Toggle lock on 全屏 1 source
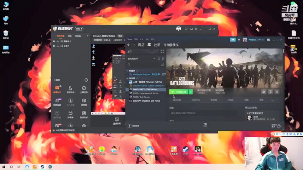Viewport: 303px width, 170px height. pyautogui.click(x=58, y=46)
